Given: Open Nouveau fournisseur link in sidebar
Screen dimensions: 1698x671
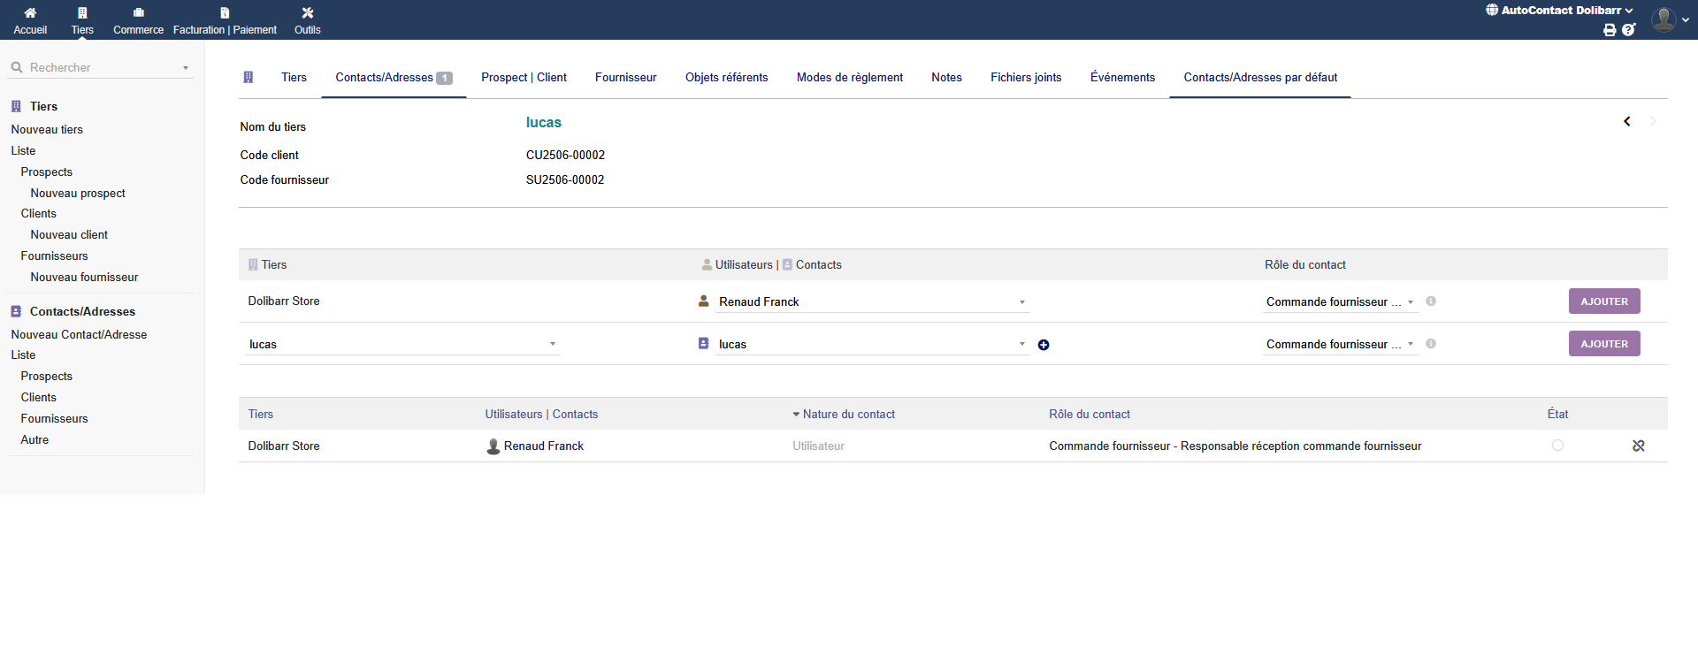Looking at the screenshot, I should click(x=84, y=278).
